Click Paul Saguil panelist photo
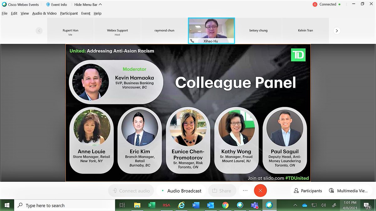This screenshot has width=376, height=211. (285, 127)
